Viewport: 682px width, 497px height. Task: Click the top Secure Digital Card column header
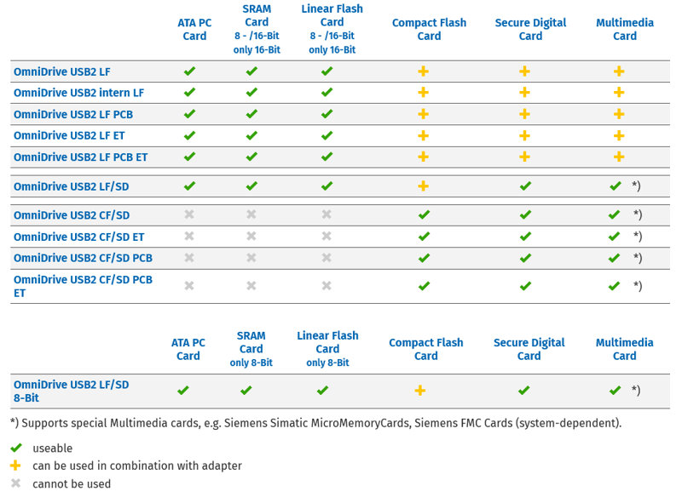530,29
